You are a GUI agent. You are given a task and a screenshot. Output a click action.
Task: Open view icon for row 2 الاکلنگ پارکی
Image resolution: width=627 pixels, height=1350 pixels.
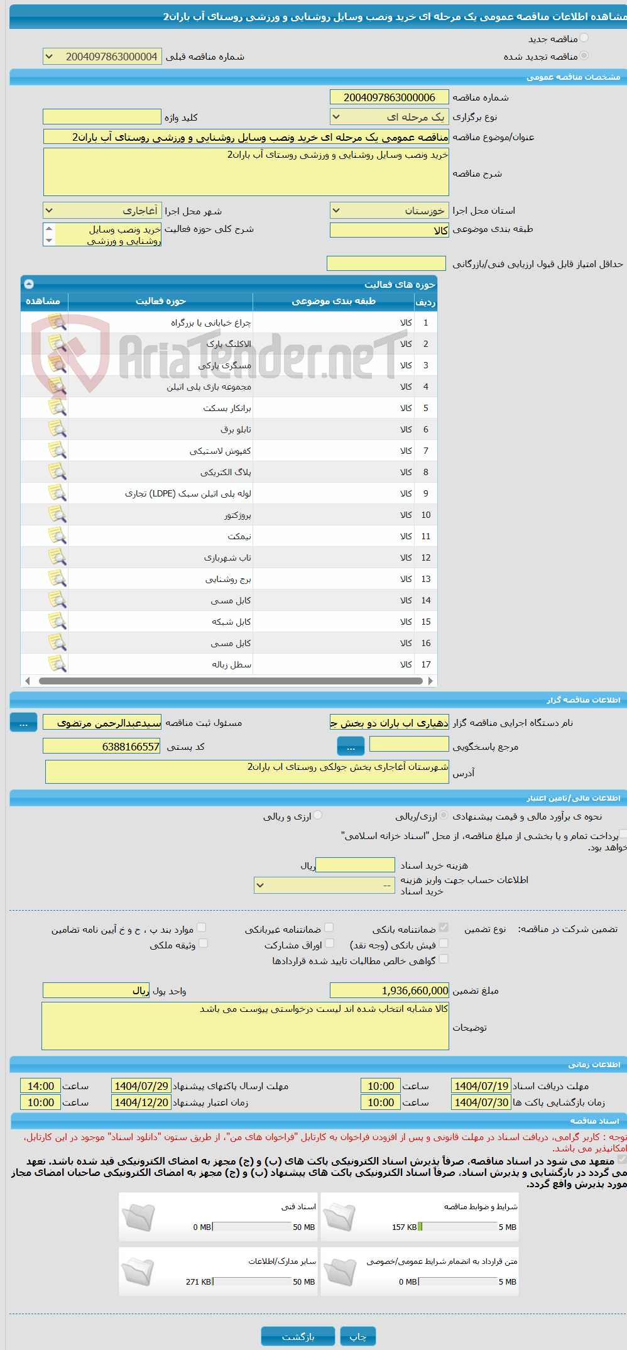57,344
